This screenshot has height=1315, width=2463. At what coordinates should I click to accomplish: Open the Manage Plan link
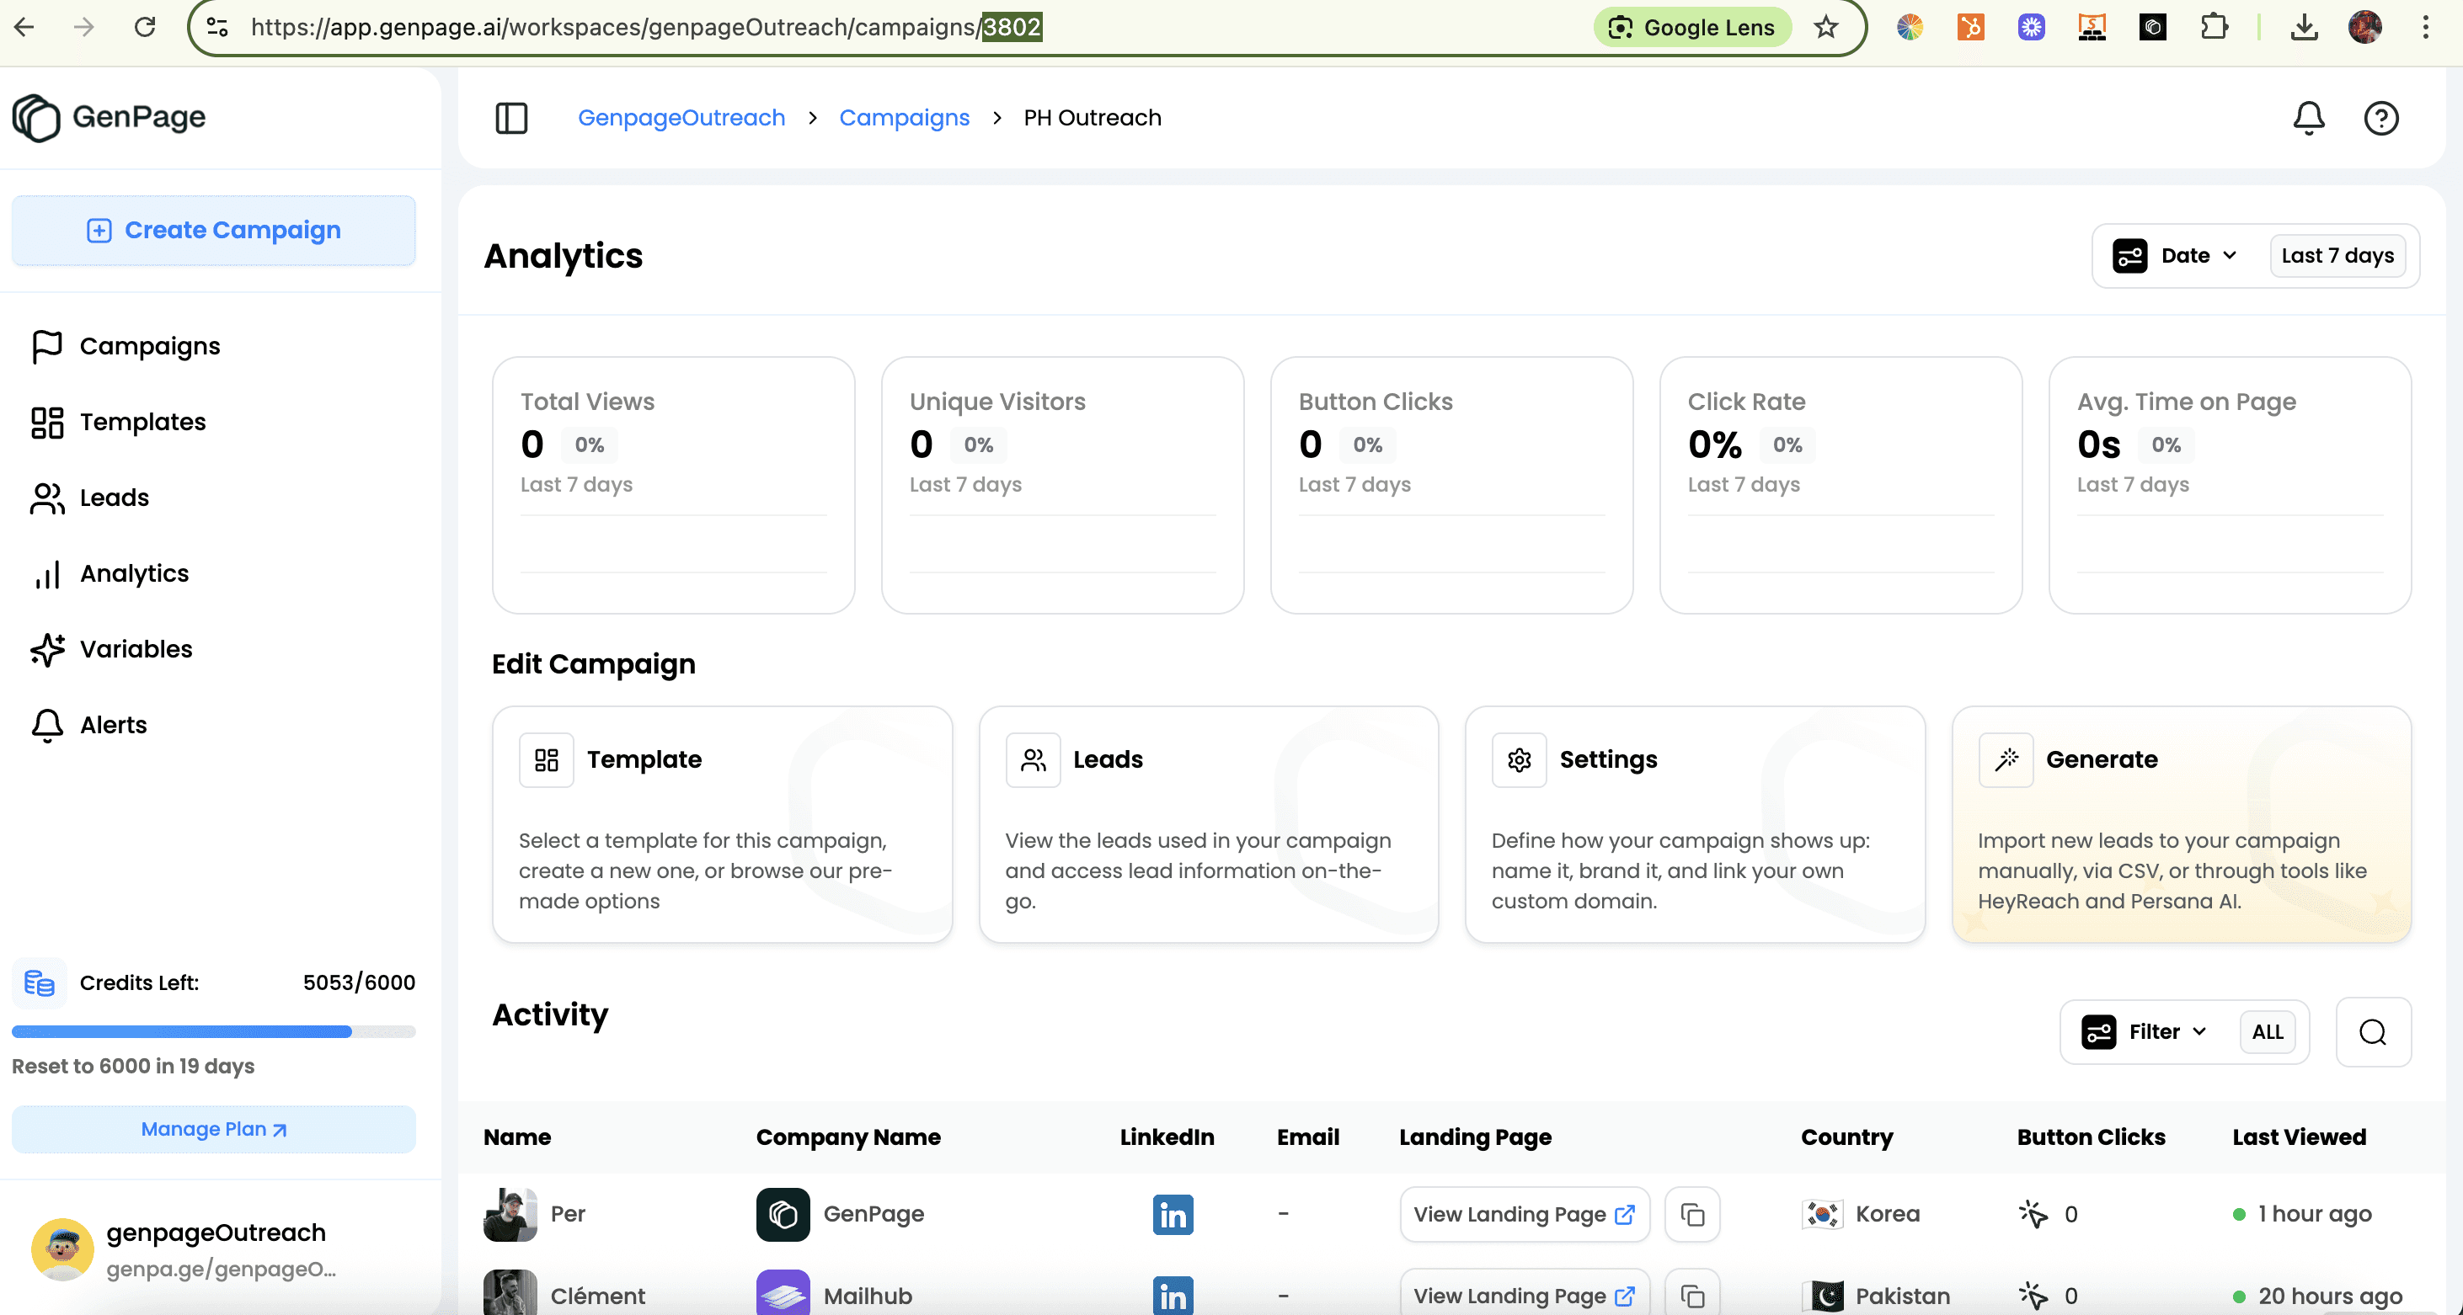213,1129
